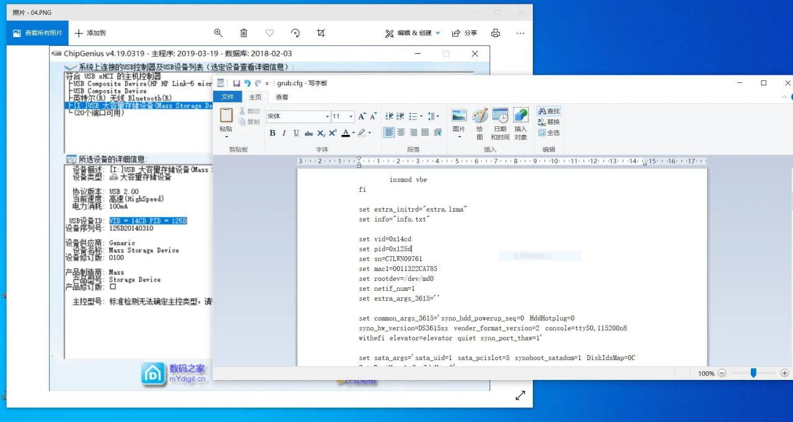This screenshot has width=793, height=422.
Task: Select Align text right
Action: click(x=413, y=132)
